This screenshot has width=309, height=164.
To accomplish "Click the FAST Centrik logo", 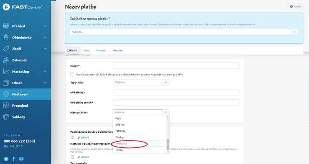I will pyautogui.click(x=22, y=7).
